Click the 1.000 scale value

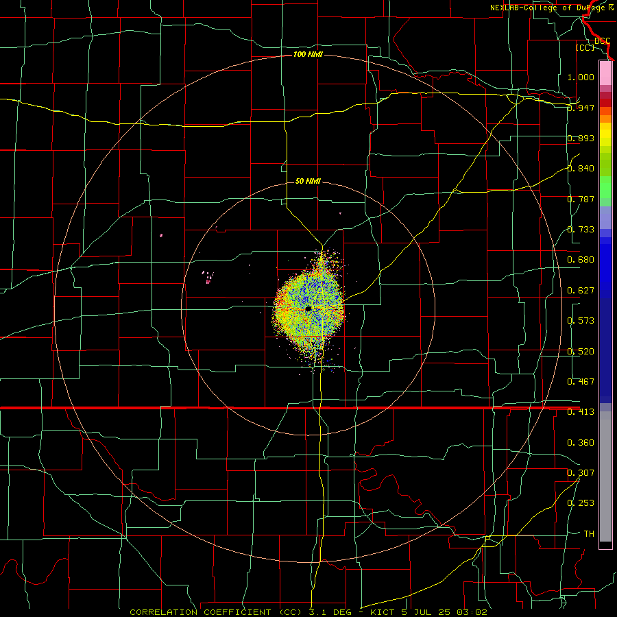click(581, 77)
